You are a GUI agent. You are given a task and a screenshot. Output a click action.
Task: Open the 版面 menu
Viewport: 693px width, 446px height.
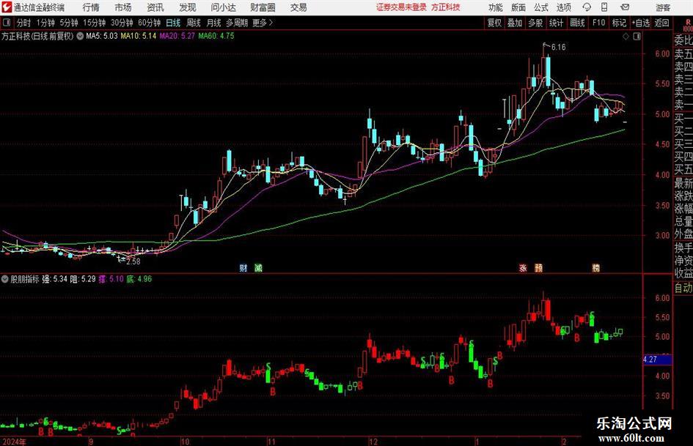[x=518, y=7]
